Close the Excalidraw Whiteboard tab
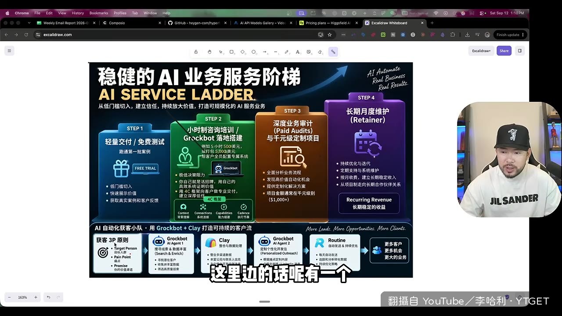Viewport: 562px width, 316px height. pyautogui.click(x=422, y=23)
